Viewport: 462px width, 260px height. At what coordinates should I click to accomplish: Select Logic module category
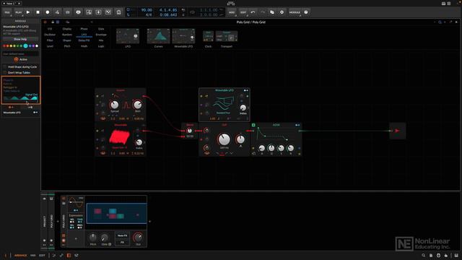tap(101, 46)
